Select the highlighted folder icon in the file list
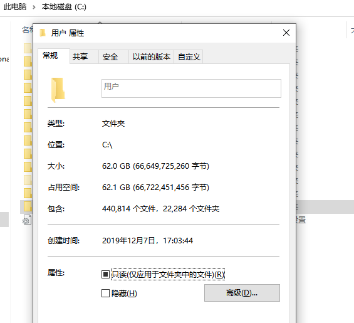Screen dimensions: 354x323 [x=28, y=206]
